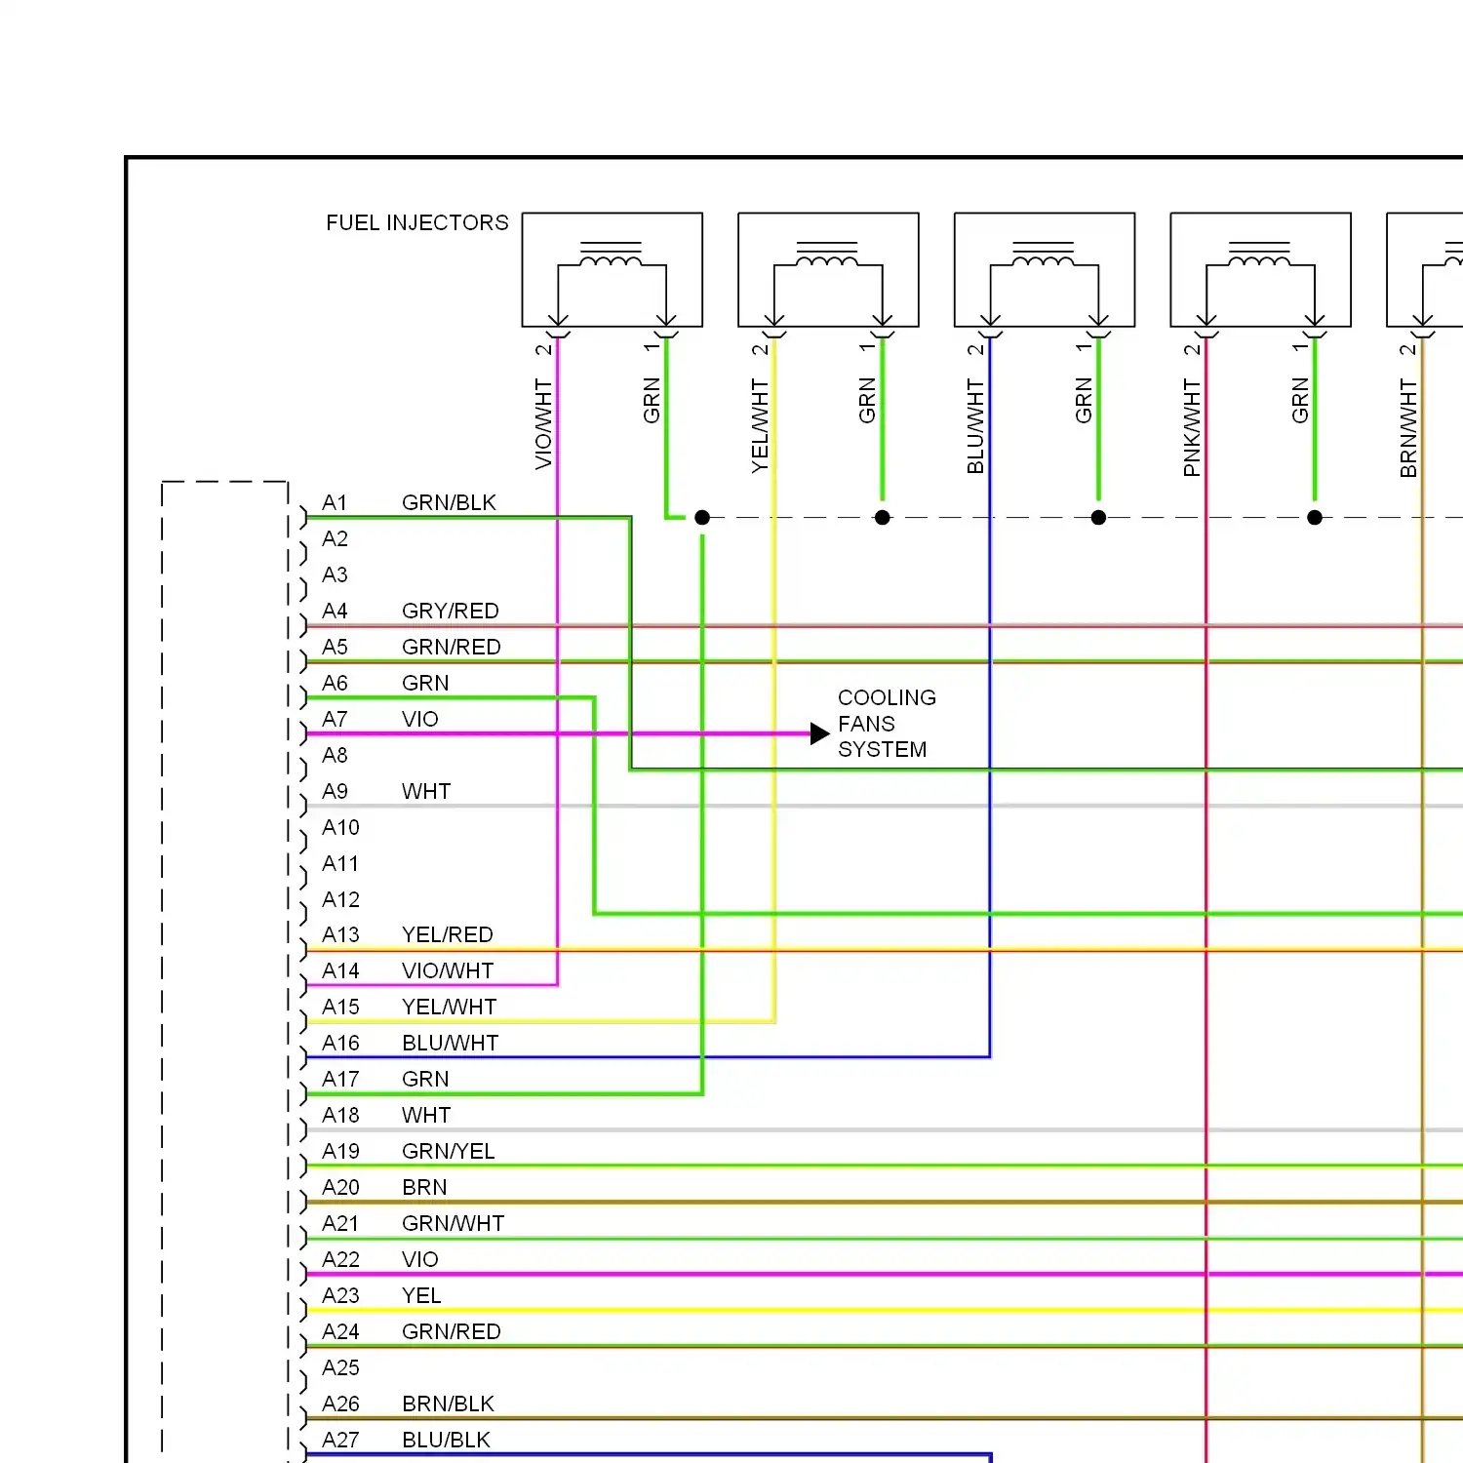The width and height of the screenshot is (1463, 1463).
Task: Click the GRN wire color on row A17
Action: click(x=425, y=1080)
